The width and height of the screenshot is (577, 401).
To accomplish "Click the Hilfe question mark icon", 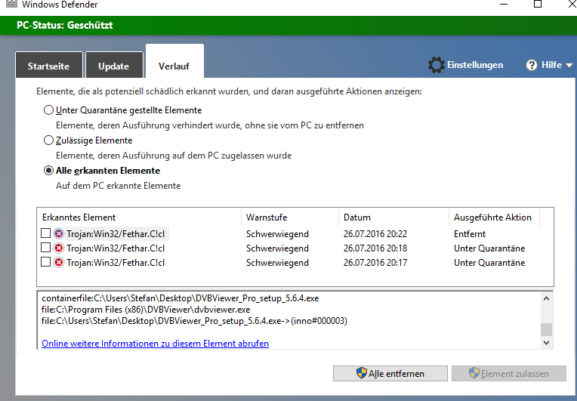I will click(x=532, y=65).
